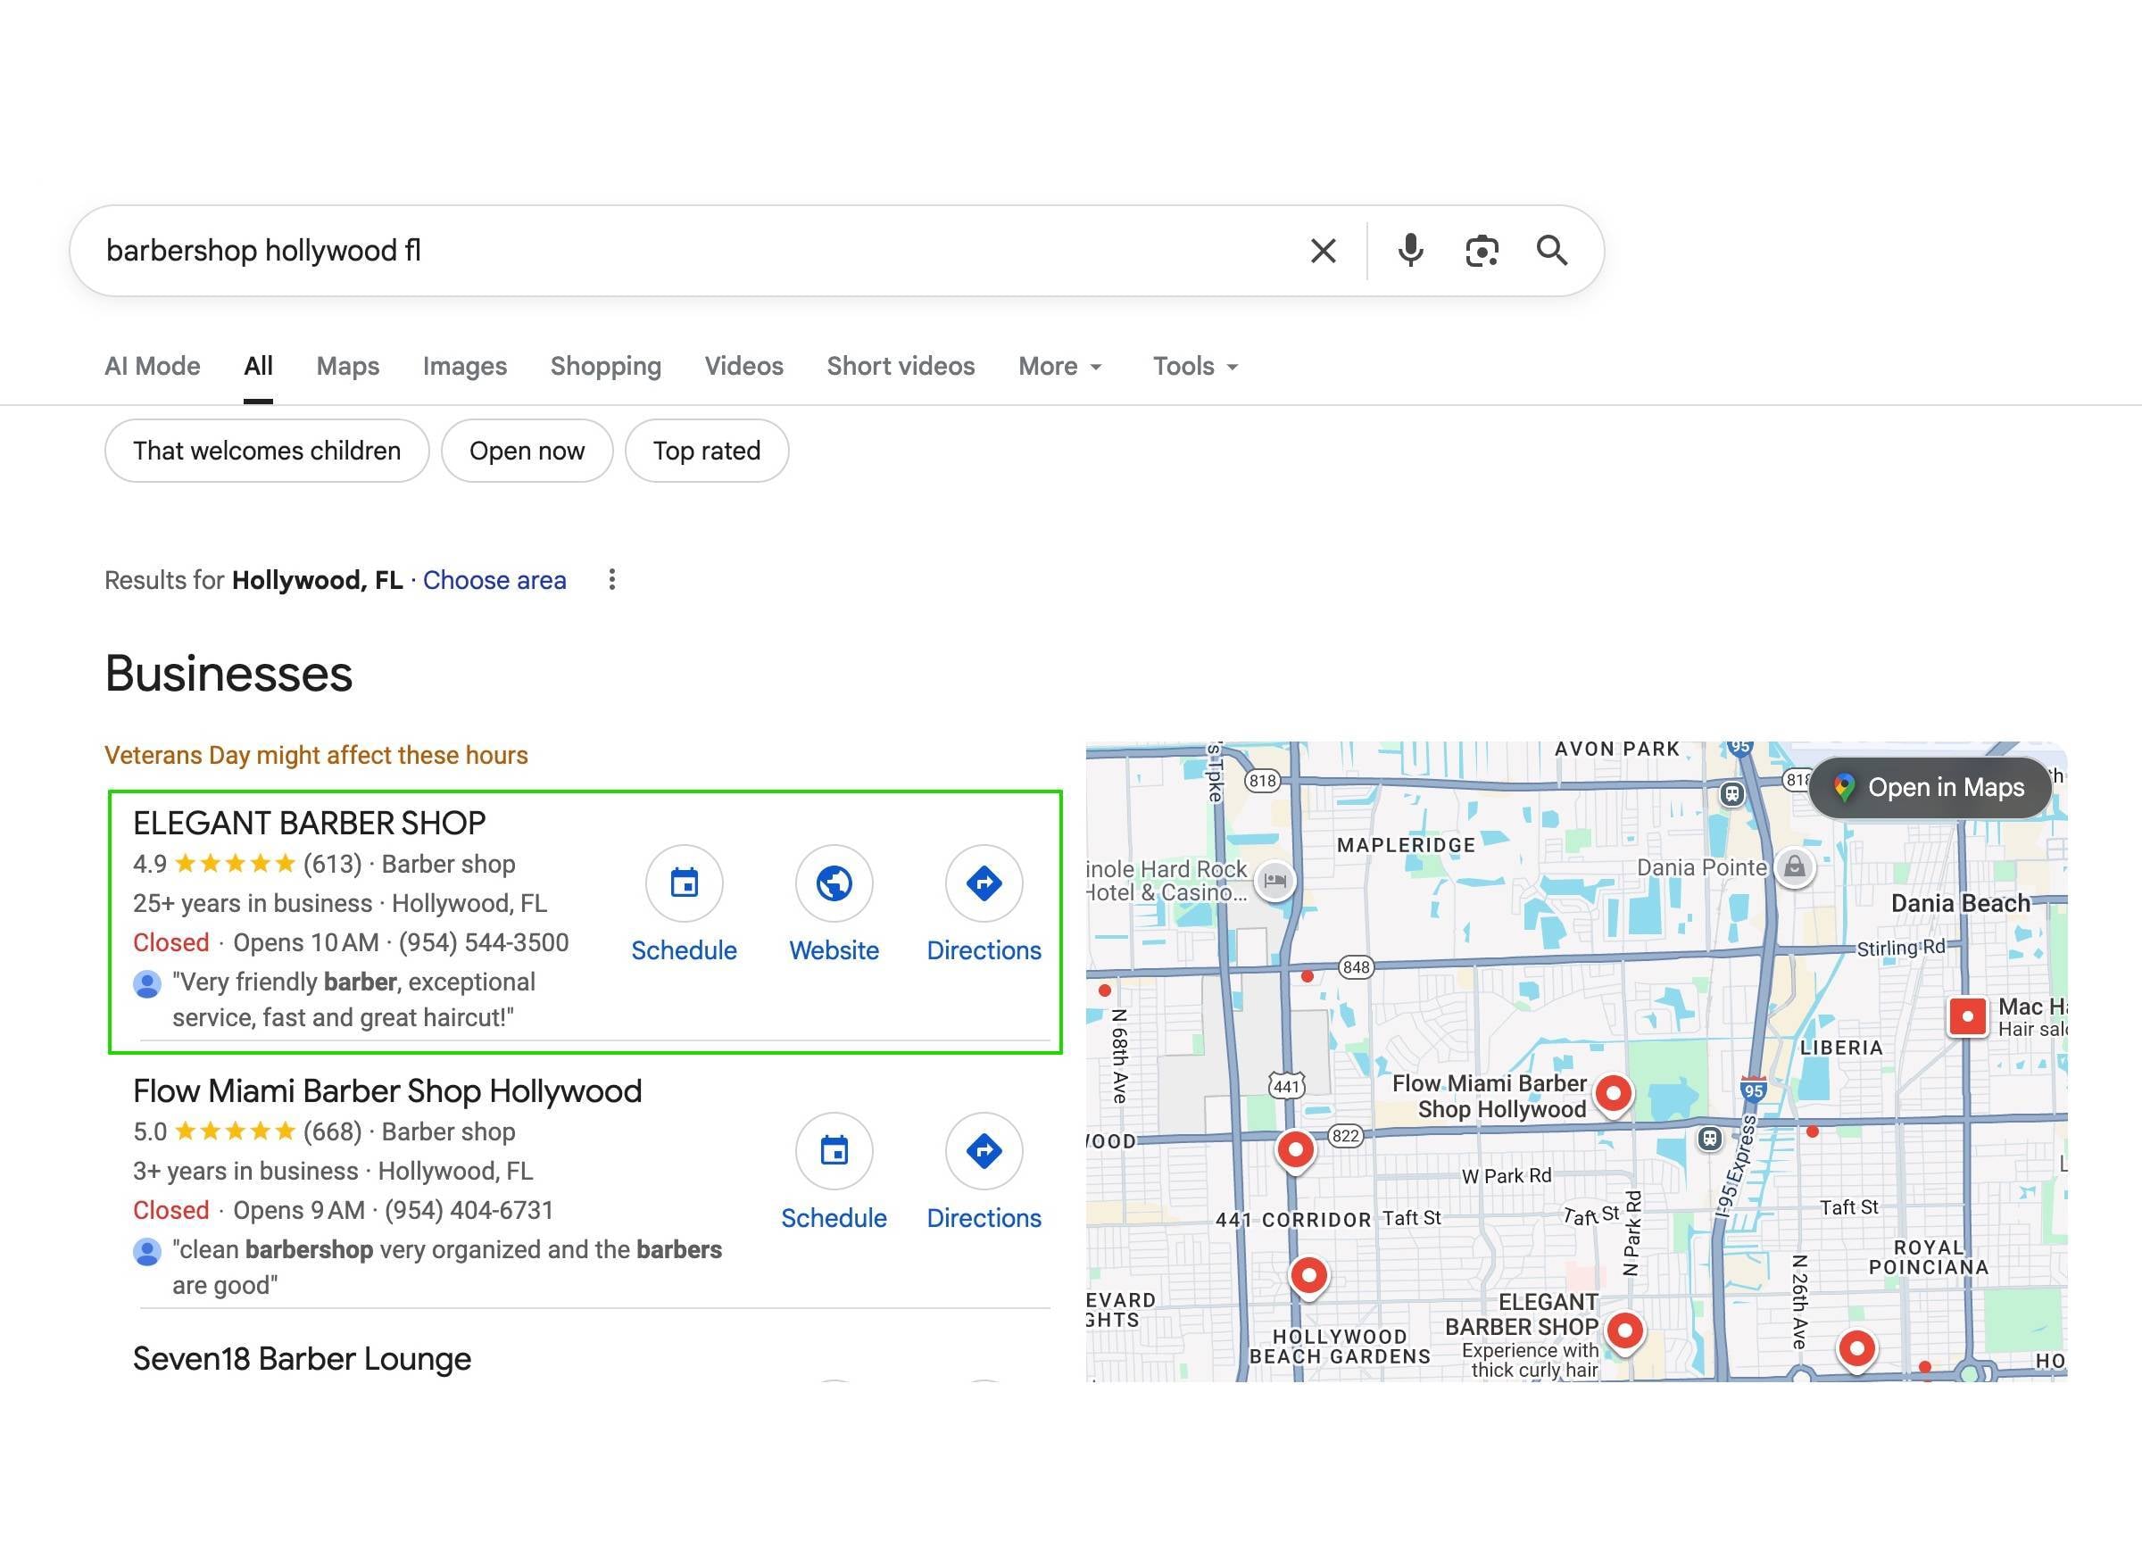Open the three-dot menu beside Choose area
The height and width of the screenshot is (1558, 2142).
[612, 580]
